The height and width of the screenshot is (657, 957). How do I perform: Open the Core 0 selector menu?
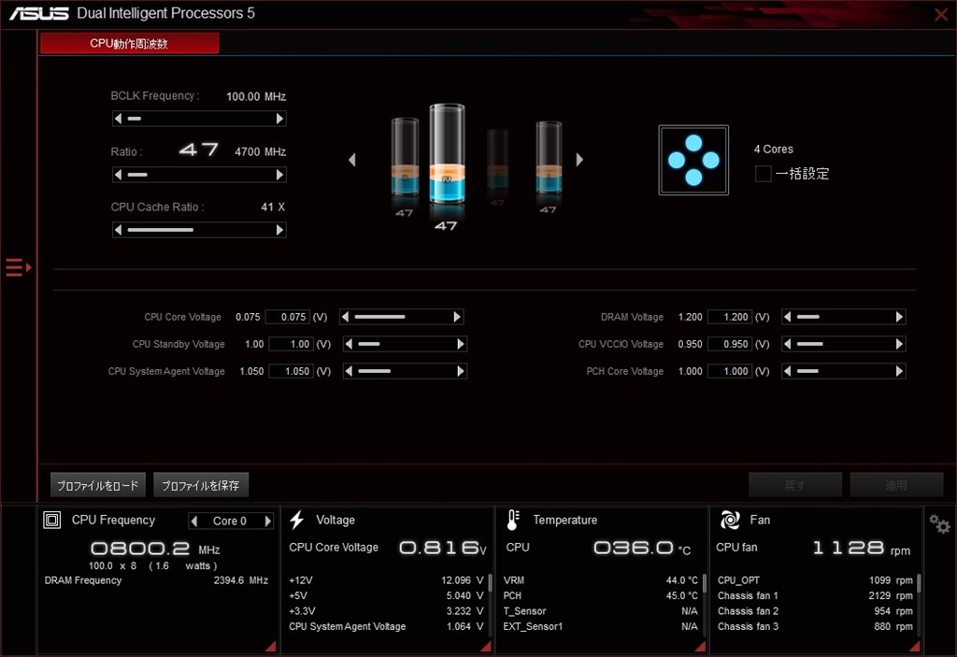(x=229, y=521)
